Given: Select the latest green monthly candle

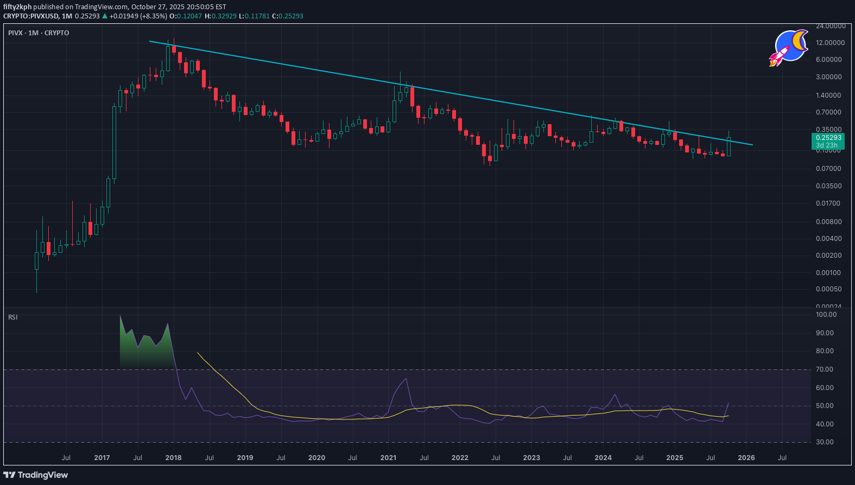Looking at the screenshot, I should pyautogui.click(x=729, y=146).
